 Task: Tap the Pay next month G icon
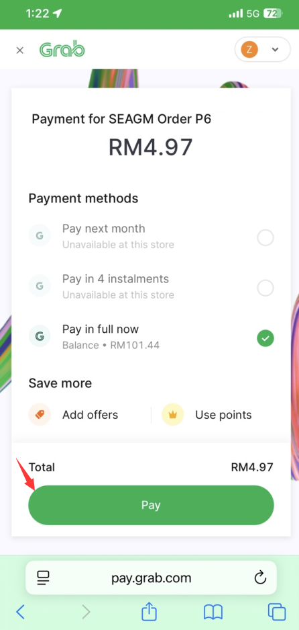point(40,235)
